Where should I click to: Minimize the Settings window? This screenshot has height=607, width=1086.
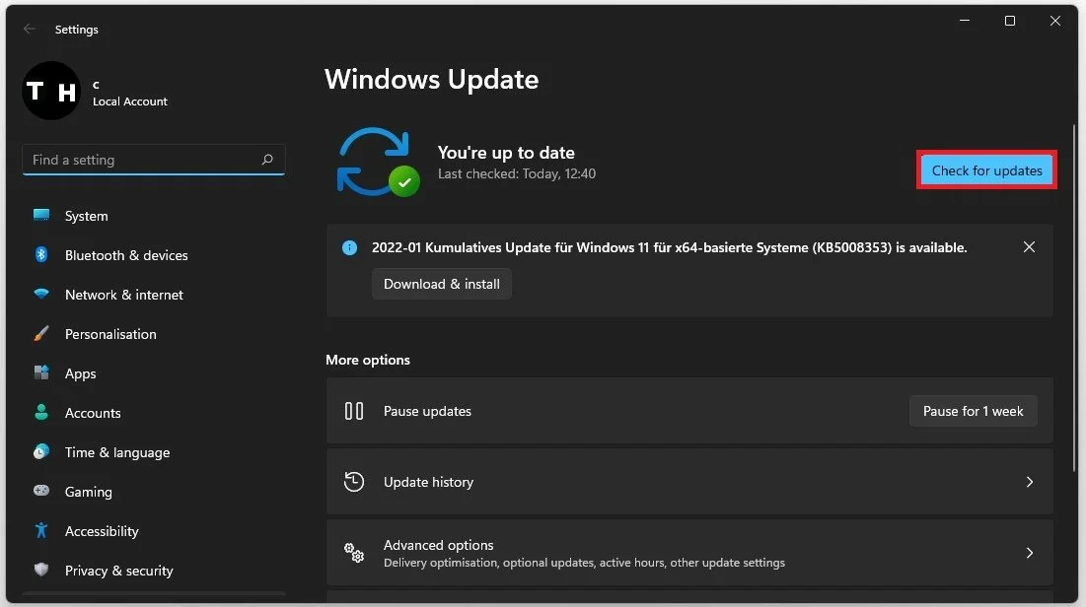point(964,21)
